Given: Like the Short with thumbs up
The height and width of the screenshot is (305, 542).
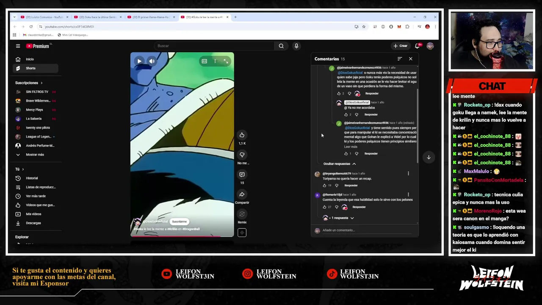Looking at the screenshot, I should point(242,135).
